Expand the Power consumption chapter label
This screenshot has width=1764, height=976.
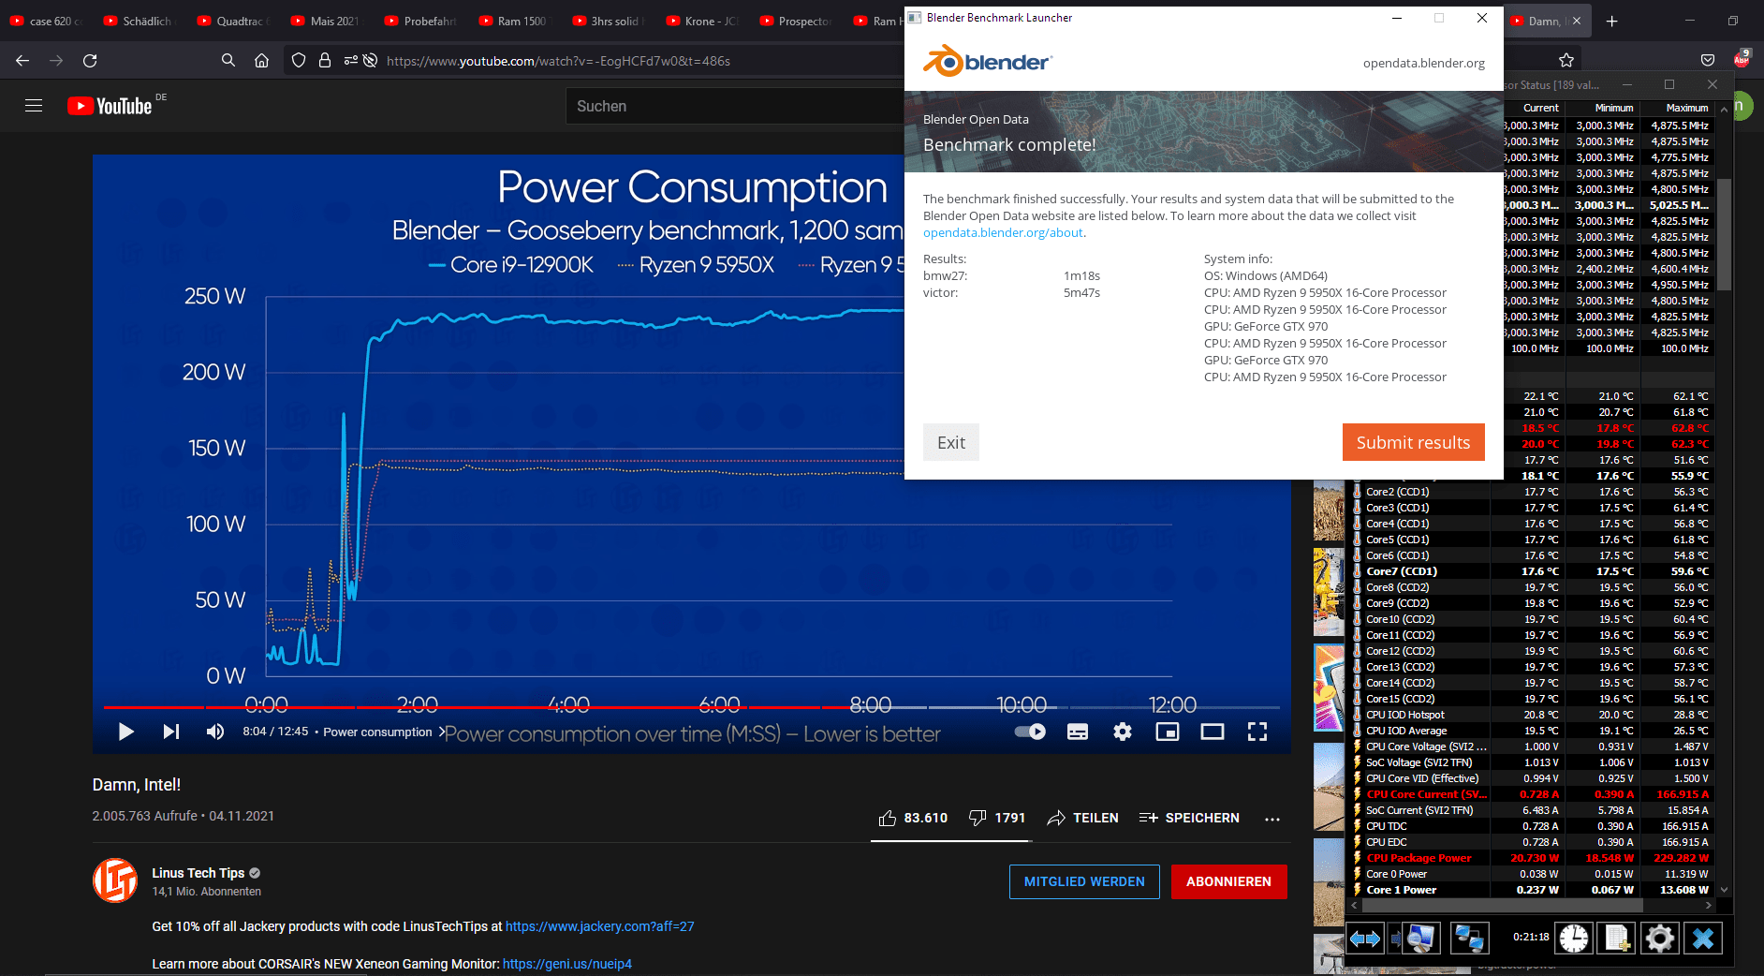coord(383,732)
